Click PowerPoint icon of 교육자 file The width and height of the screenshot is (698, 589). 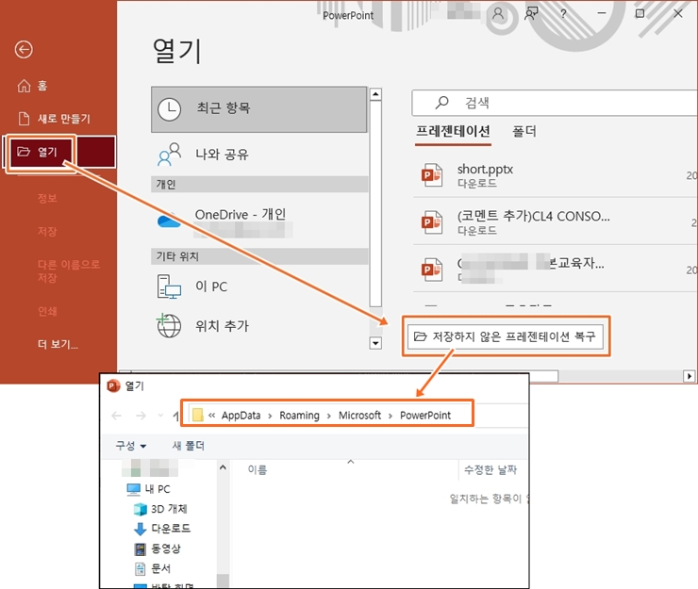pos(431,270)
